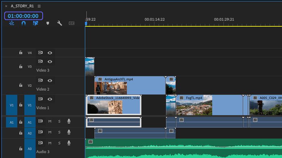Toggle sync lock for A1

pyautogui.click(x=41, y=121)
